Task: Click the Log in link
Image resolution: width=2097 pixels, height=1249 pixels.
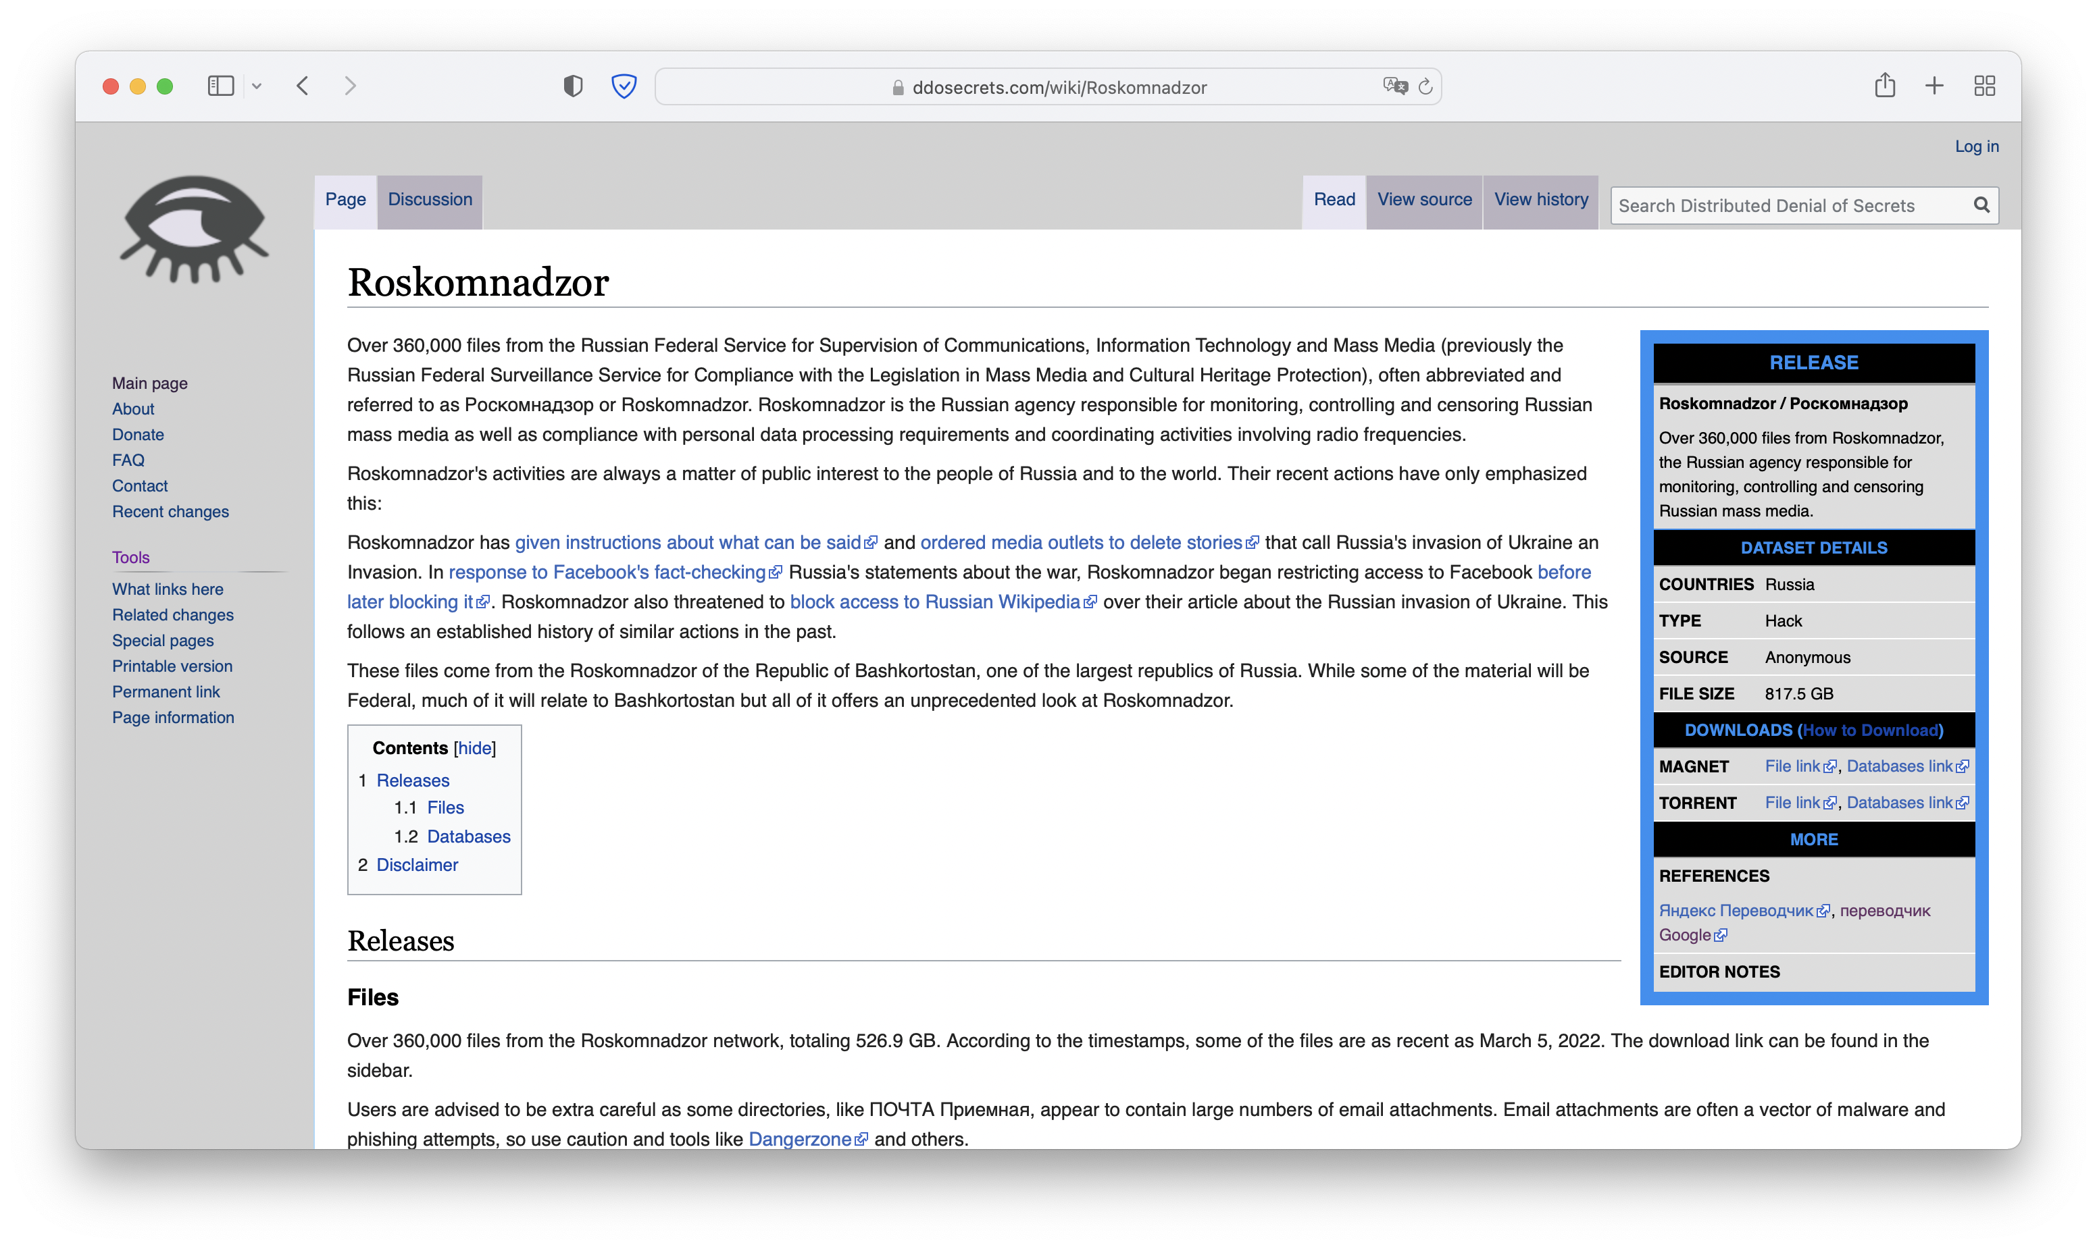Action: tap(1975, 147)
